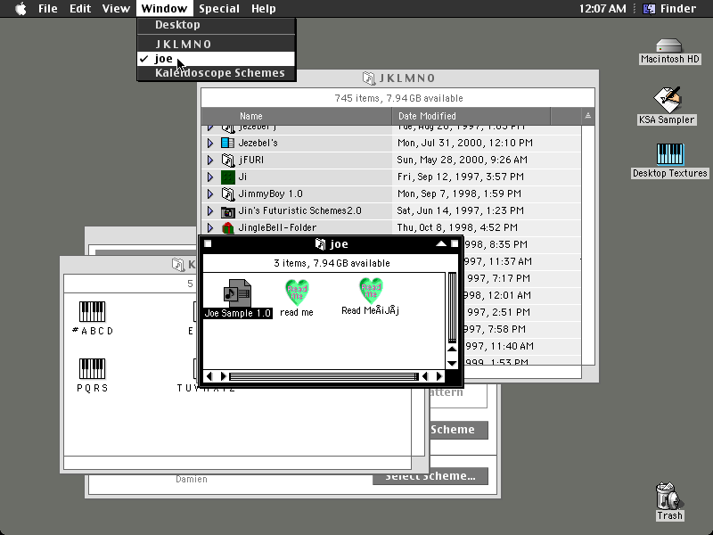Toggle sort order button in J K L M N O
713x535 pixels.
pos(588,116)
